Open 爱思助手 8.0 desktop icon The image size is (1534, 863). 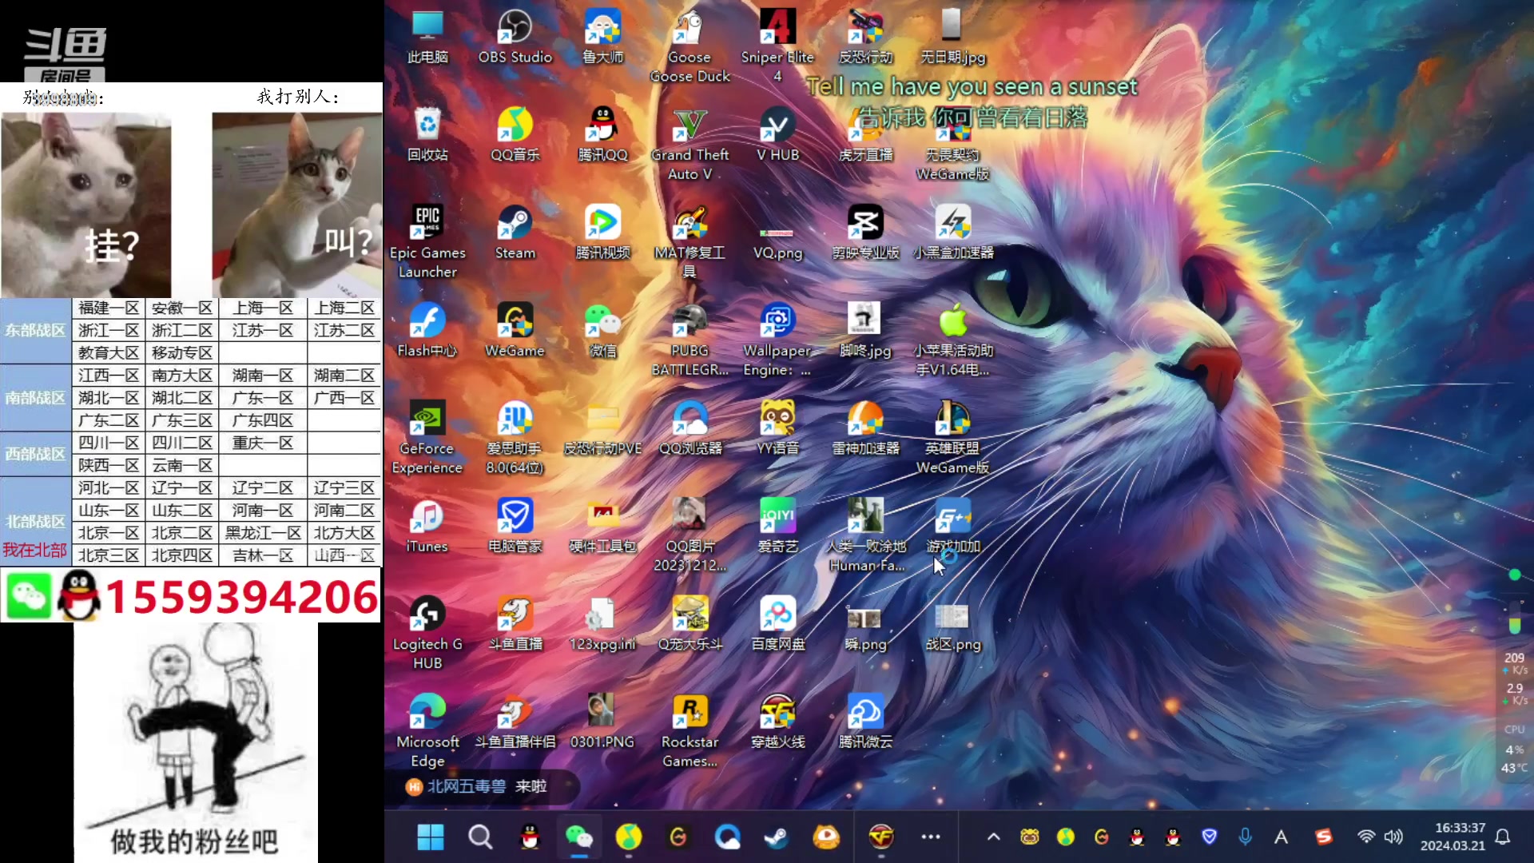tap(515, 437)
